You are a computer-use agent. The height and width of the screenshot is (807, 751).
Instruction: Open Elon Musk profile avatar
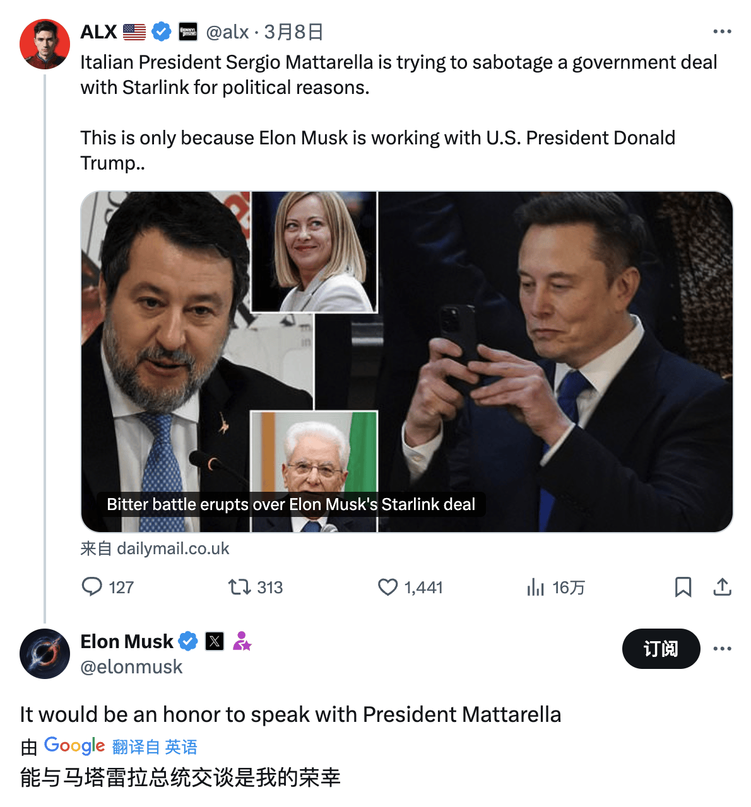[x=44, y=654]
